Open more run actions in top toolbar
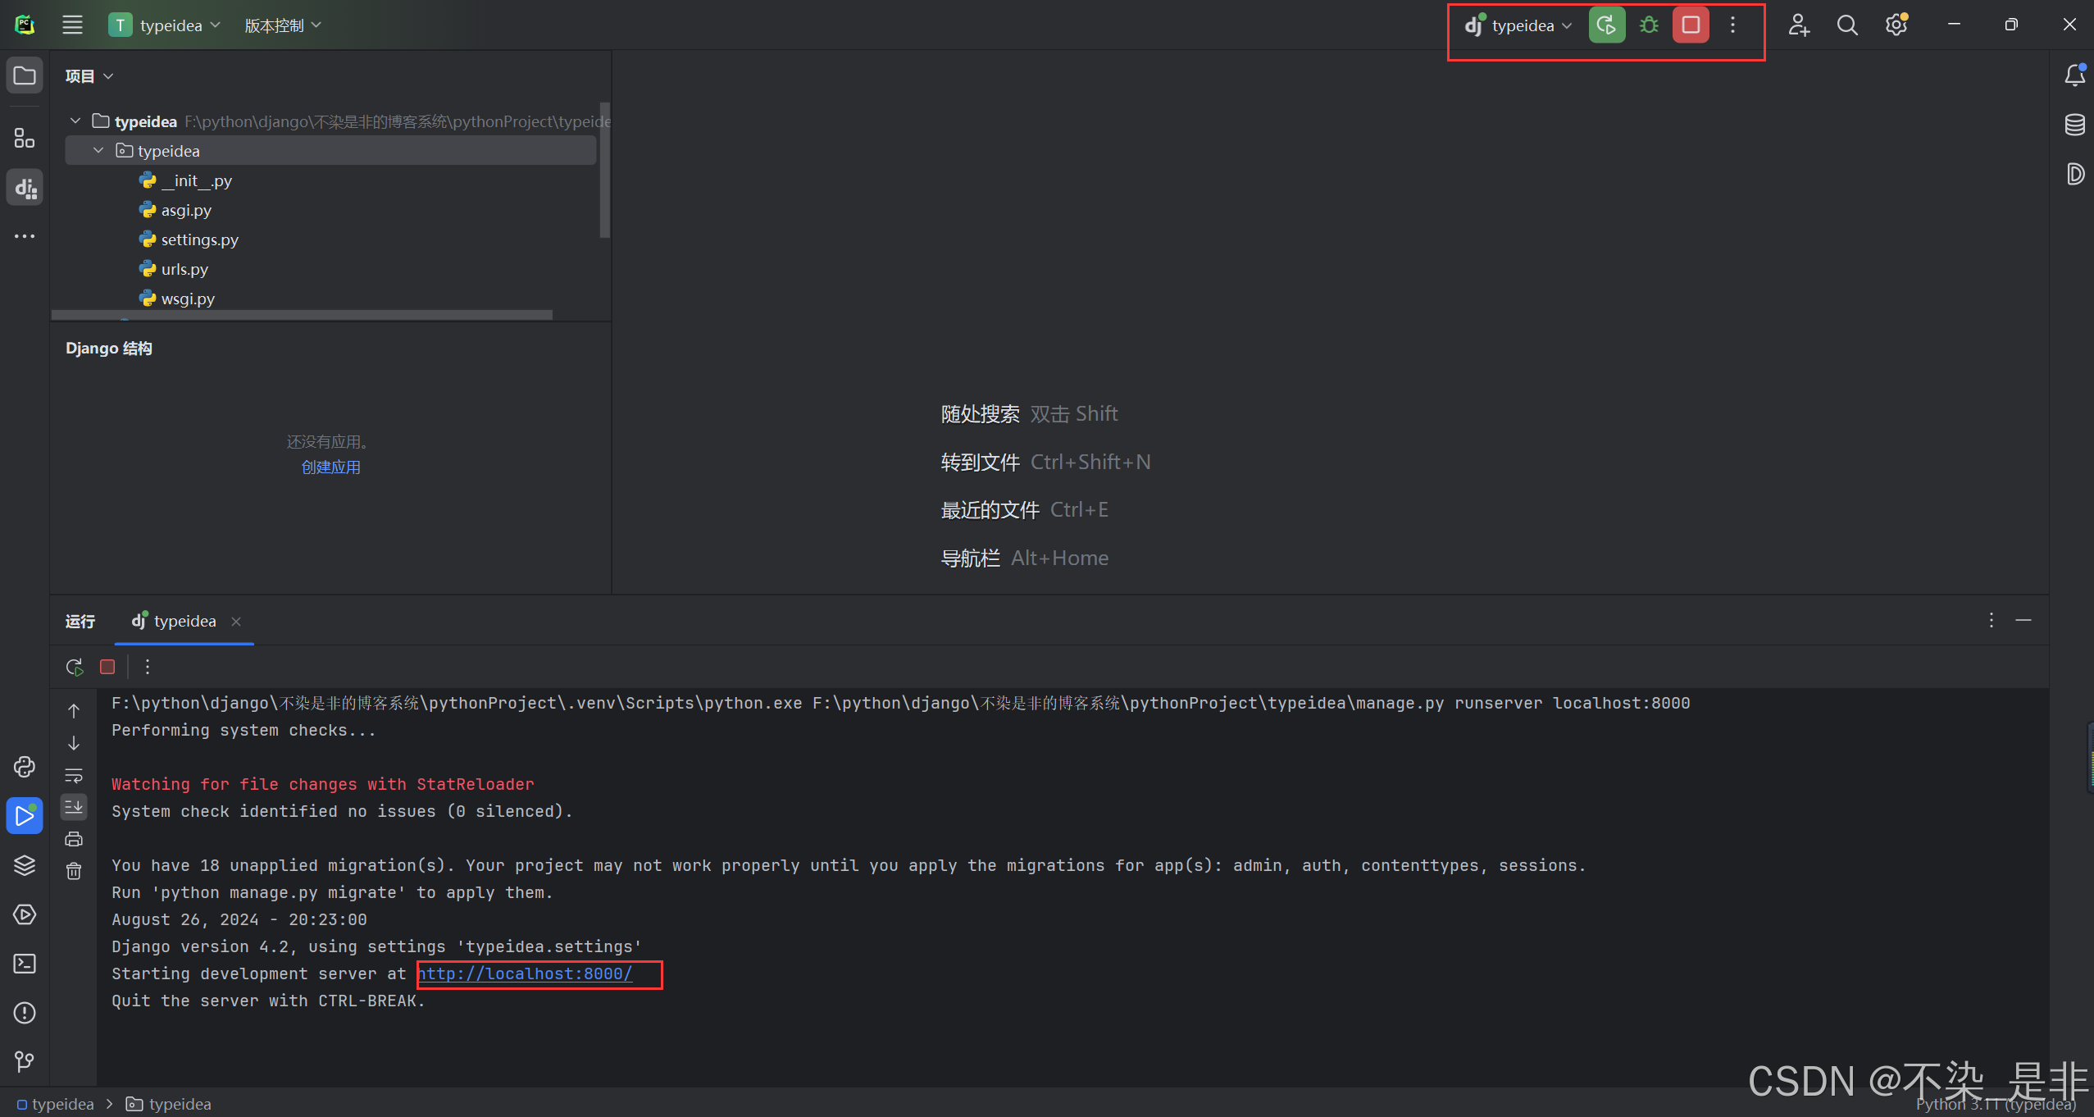2094x1117 pixels. (1732, 25)
